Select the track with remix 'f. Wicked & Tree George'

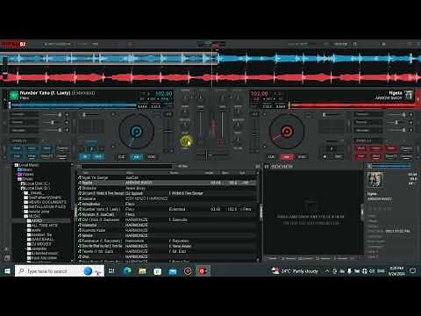coord(168,193)
